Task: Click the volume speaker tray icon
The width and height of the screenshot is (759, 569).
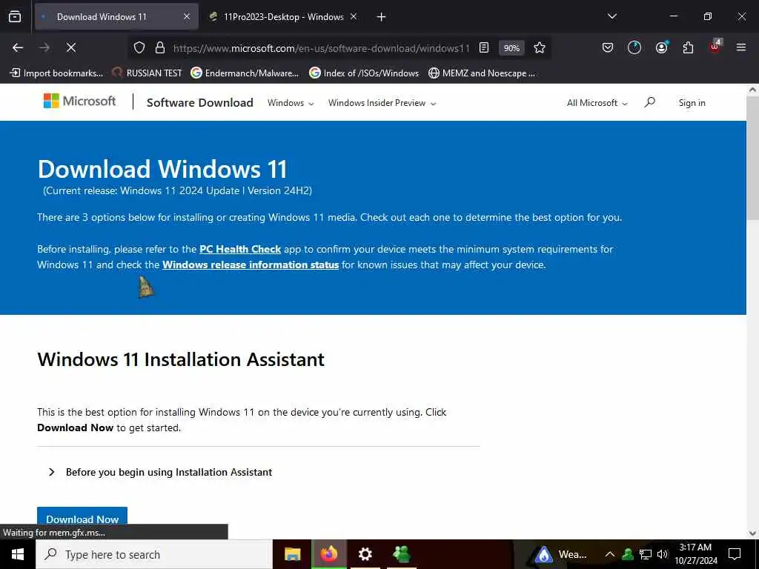Action: 663,554
